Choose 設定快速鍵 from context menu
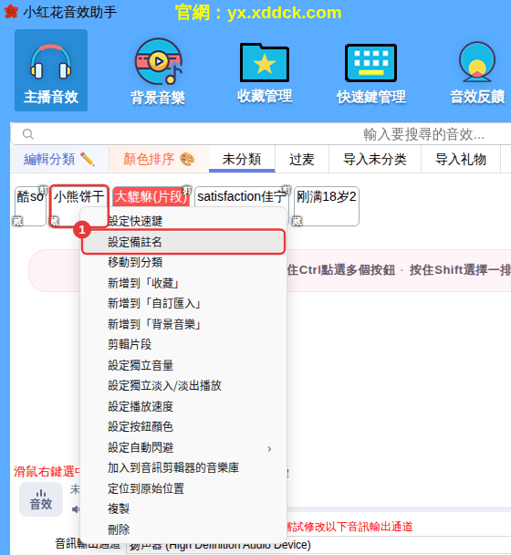This screenshot has height=555, width=511. point(183,221)
